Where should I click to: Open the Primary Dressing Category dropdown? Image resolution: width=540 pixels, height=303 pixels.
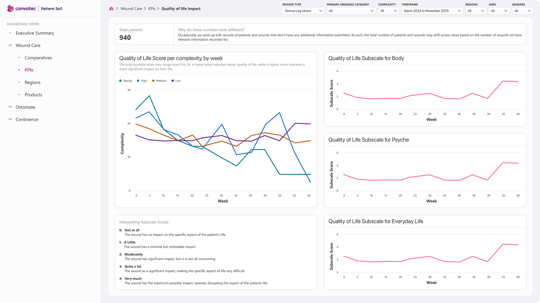tap(351, 11)
